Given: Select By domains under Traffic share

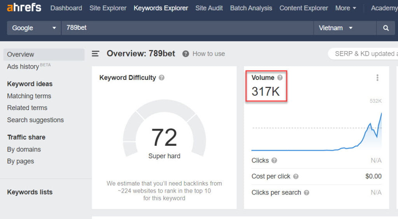Looking at the screenshot, I should [24, 149].
